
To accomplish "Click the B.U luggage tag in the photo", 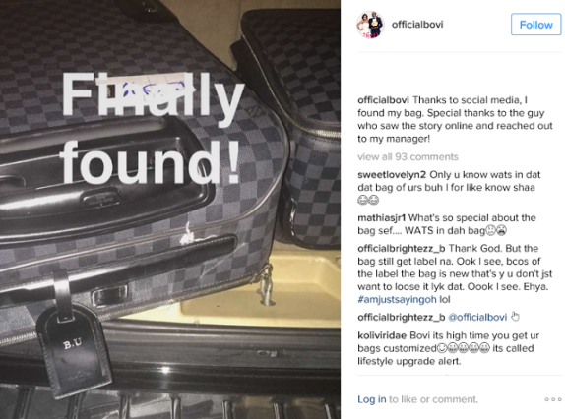I will [x=76, y=349].
